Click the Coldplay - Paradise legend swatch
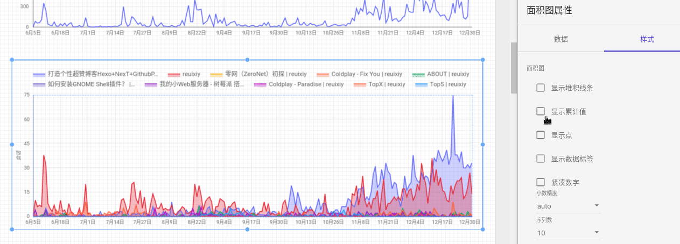Image resolution: width=680 pixels, height=244 pixels. click(260, 84)
